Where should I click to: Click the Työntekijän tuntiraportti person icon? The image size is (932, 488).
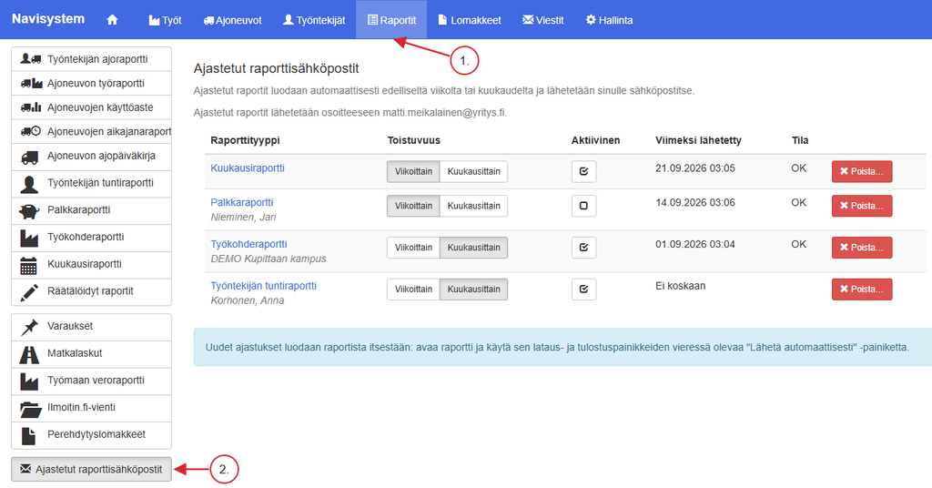pyautogui.click(x=29, y=184)
